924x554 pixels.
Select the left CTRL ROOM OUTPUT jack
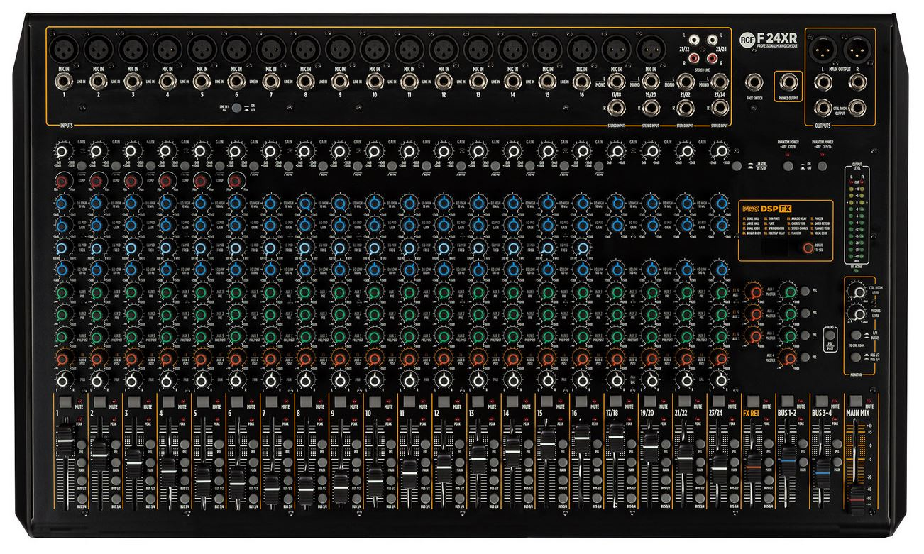click(x=824, y=108)
